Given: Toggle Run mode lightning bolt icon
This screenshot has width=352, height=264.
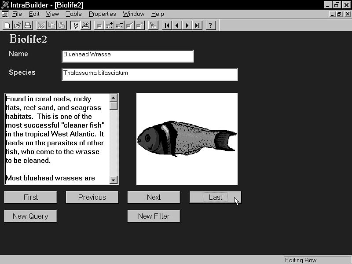Looking at the screenshot, I should (75, 25).
